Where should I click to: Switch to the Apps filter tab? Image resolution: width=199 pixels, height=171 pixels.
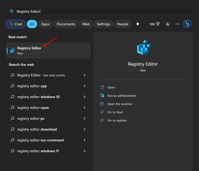coord(45,24)
